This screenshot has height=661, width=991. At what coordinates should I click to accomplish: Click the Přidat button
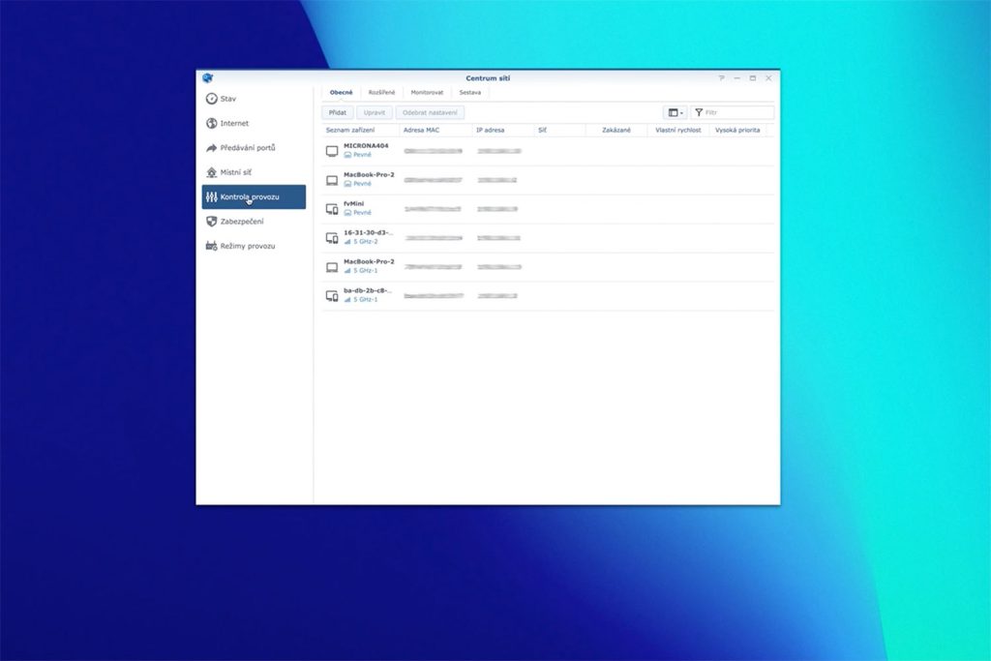click(x=338, y=112)
